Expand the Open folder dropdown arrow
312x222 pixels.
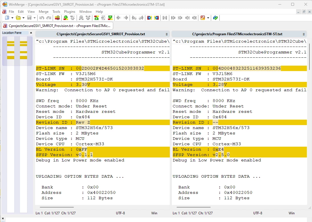(23, 18)
